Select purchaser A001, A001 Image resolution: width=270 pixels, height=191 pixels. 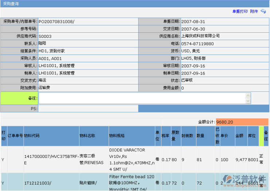coord(50,59)
